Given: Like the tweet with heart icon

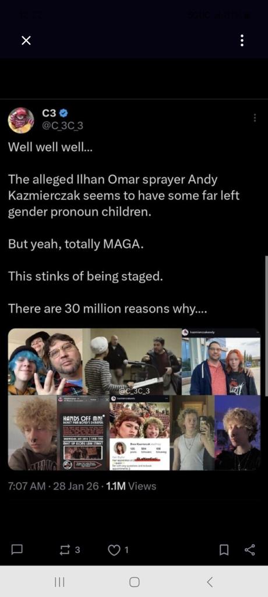Looking at the screenshot, I should coord(114,550).
